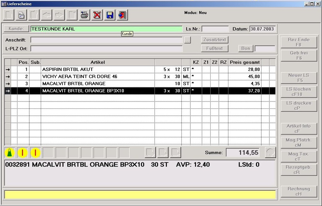Select row arrow for ASPIRIN BRTBL AKUT
Viewport: 322px width, 206px height.
click(8, 69)
